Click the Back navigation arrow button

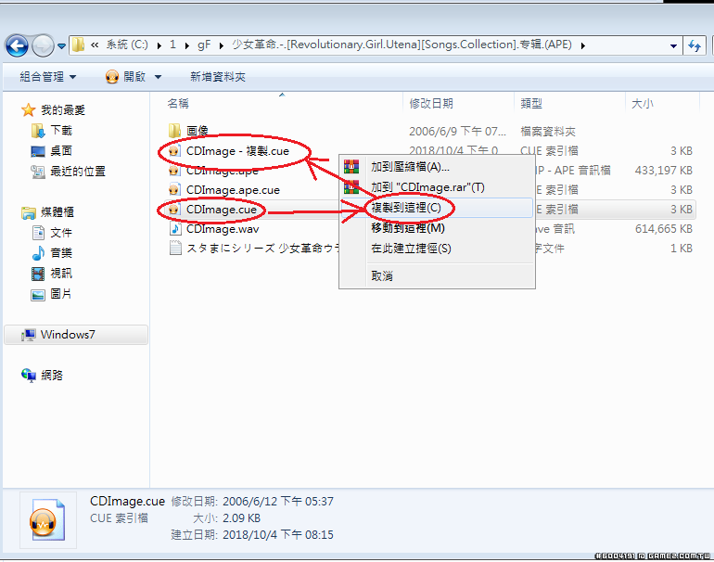tap(17, 45)
